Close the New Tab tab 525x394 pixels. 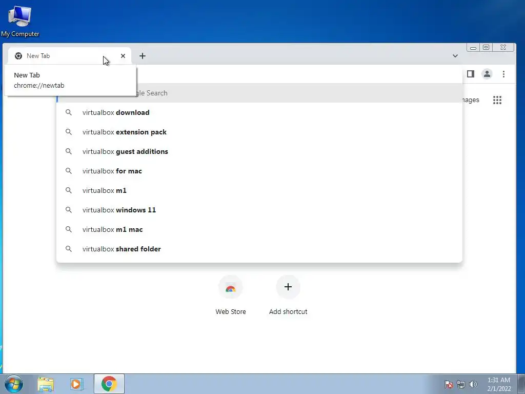(x=123, y=56)
